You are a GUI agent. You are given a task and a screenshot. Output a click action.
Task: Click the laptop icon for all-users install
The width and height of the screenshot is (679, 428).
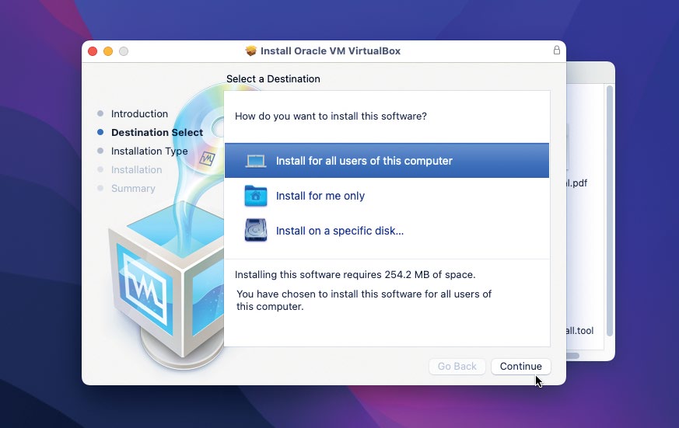(x=255, y=161)
